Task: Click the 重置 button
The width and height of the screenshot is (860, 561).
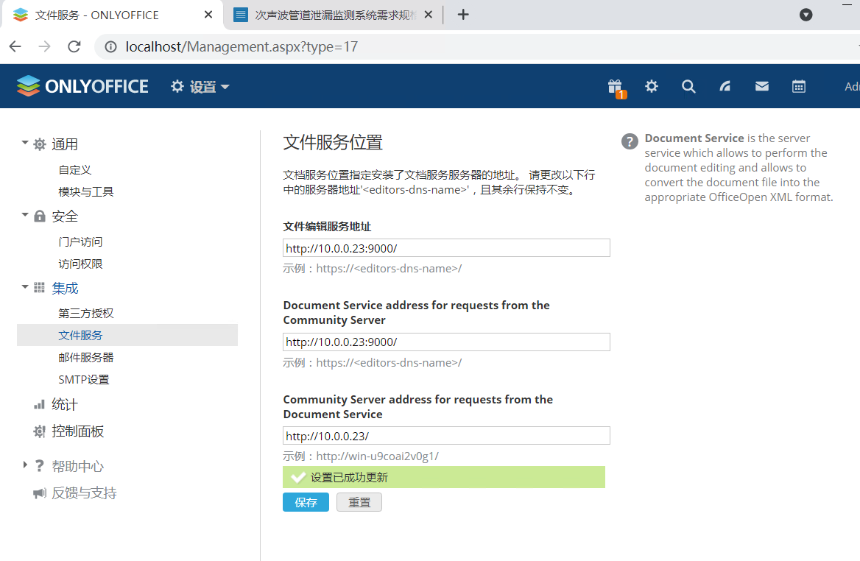Action: [x=359, y=502]
